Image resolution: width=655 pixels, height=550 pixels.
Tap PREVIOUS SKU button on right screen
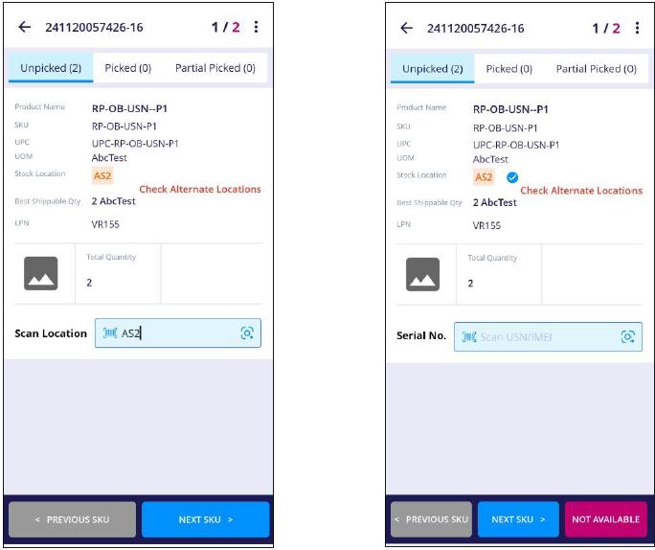tap(431, 519)
